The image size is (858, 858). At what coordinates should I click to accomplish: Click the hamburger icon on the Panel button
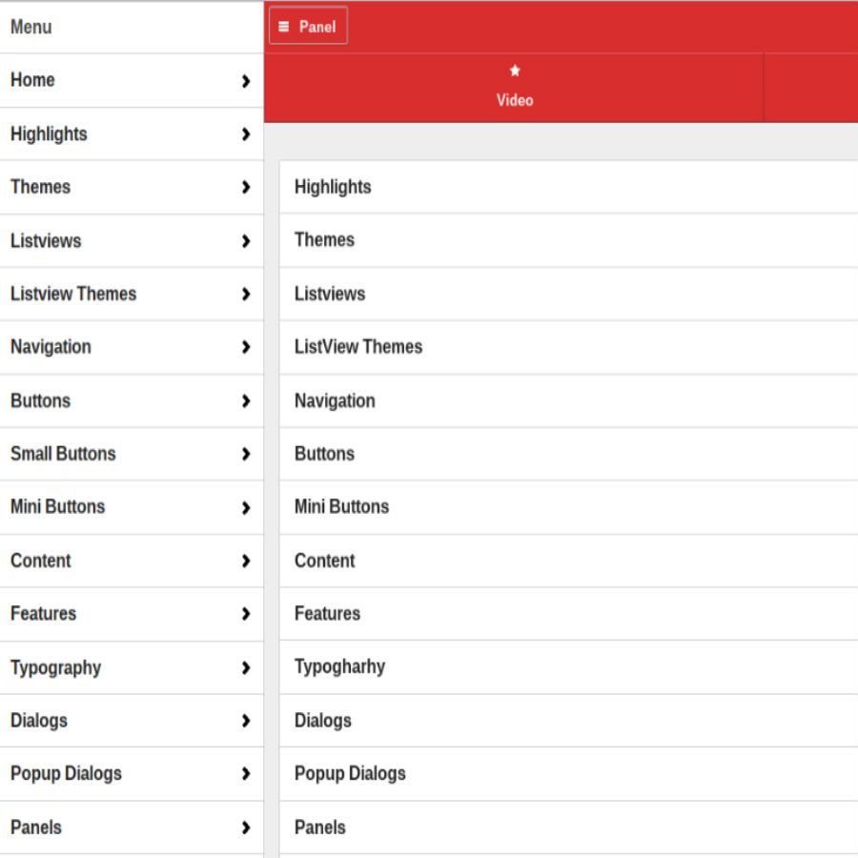click(283, 27)
